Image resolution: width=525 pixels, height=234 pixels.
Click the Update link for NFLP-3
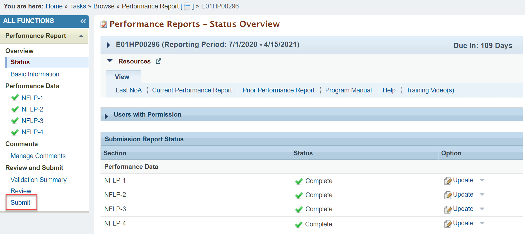click(x=463, y=209)
